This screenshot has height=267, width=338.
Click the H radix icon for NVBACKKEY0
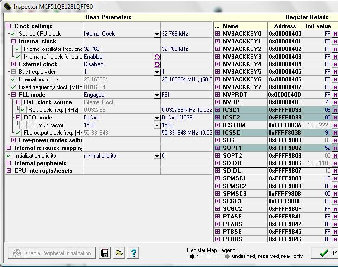point(335,34)
